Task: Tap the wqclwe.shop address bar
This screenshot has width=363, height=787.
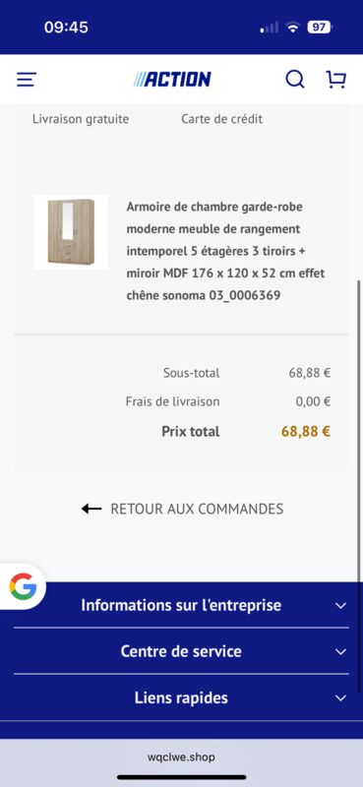Action: (x=181, y=757)
